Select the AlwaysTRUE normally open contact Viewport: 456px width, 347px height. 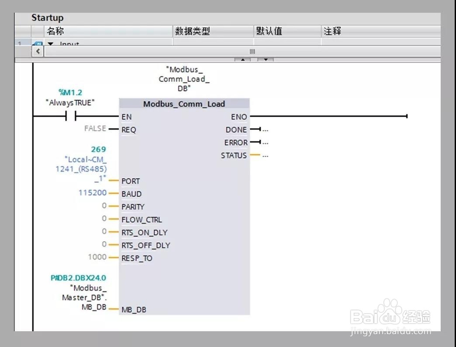point(71,117)
